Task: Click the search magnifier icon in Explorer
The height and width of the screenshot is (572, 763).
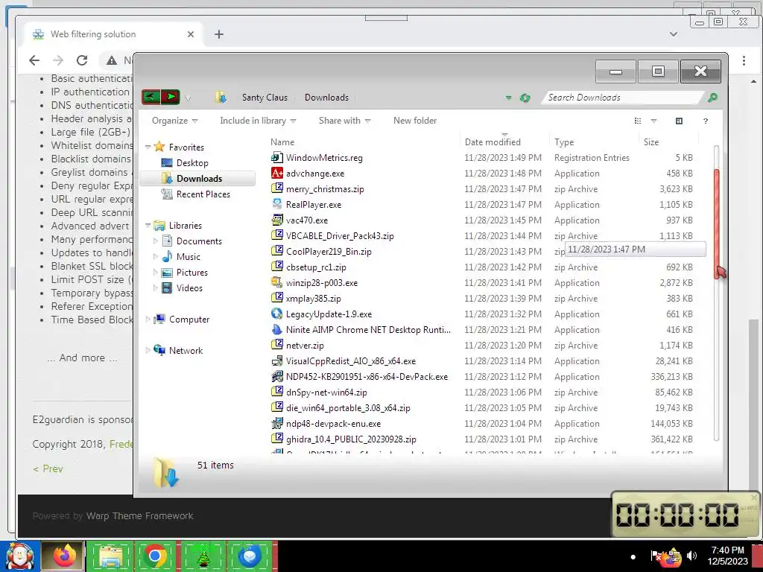Action: coord(712,98)
